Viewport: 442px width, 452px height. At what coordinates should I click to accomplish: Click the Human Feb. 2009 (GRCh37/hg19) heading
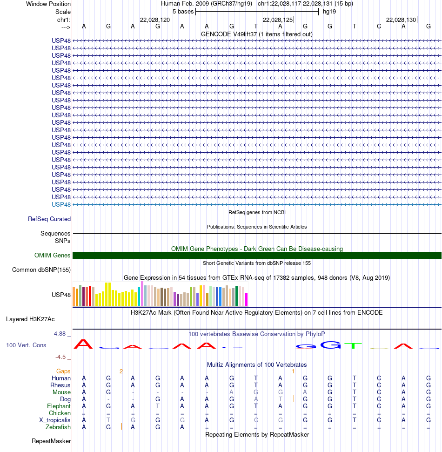[x=206, y=4]
